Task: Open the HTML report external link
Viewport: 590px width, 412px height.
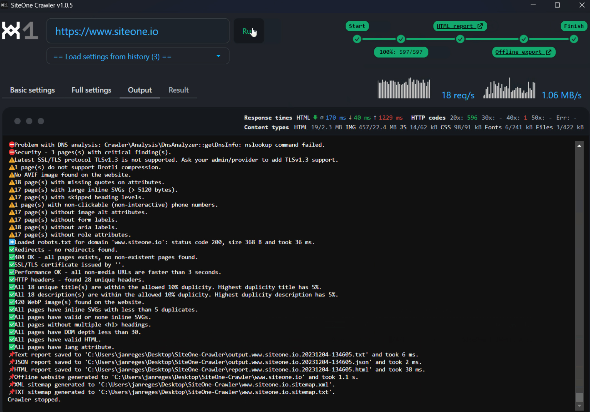Action: (460, 26)
